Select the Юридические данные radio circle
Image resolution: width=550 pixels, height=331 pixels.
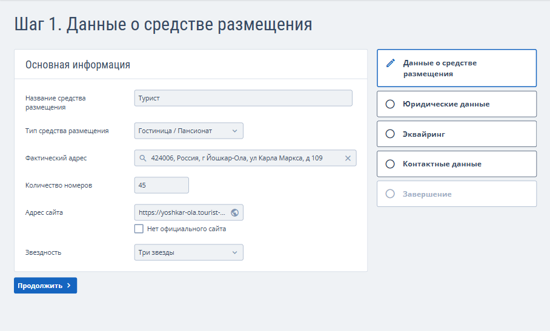click(390, 104)
